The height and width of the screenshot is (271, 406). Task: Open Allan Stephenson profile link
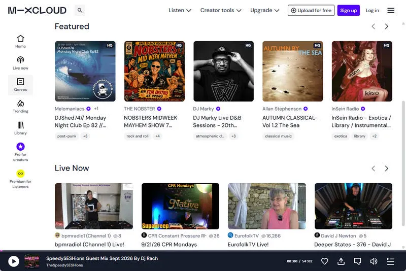[282, 109]
